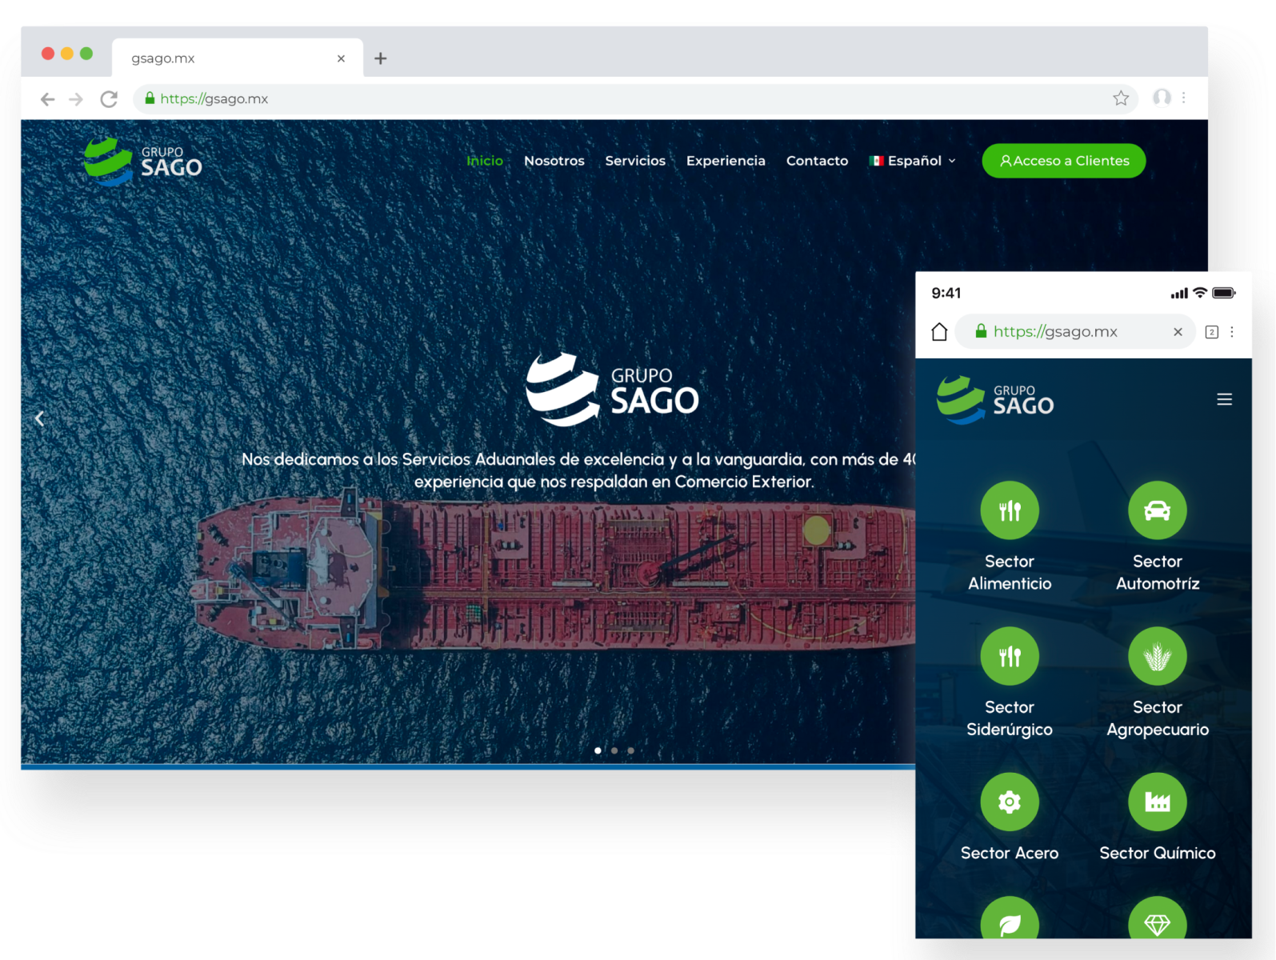Viewport: 1276px width, 960px height.
Task: Select the second carousel dot
Action: [x=614, y=750]
